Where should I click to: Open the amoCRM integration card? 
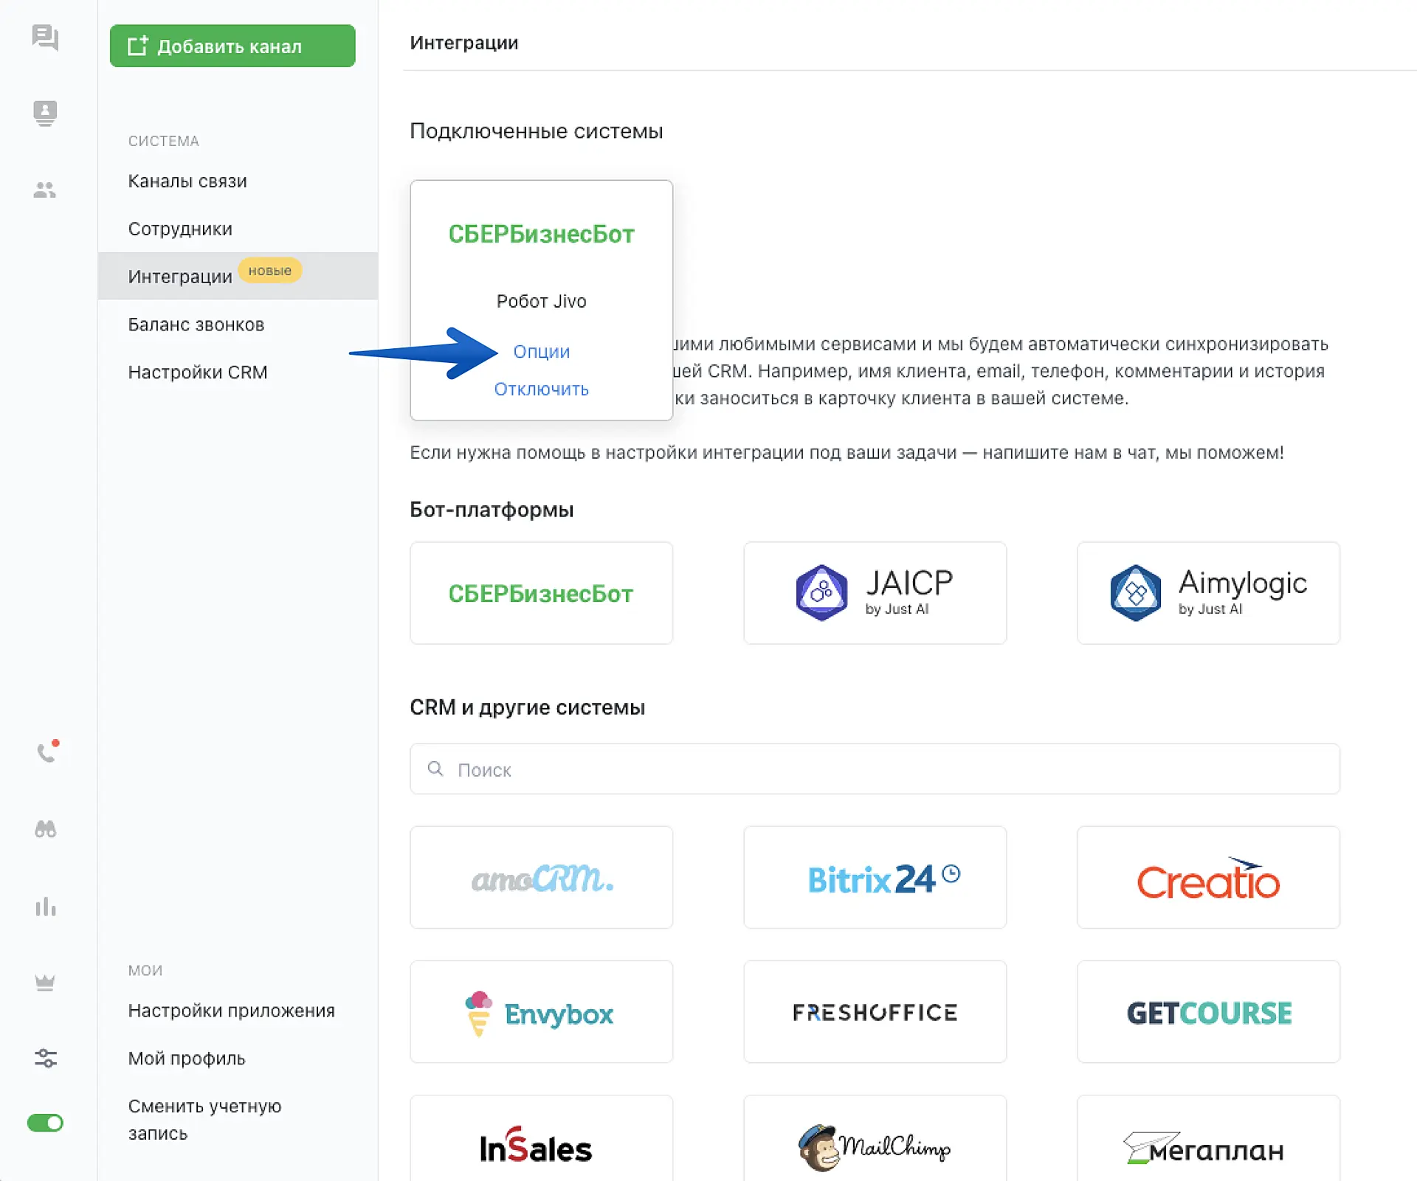coord(541,877)
